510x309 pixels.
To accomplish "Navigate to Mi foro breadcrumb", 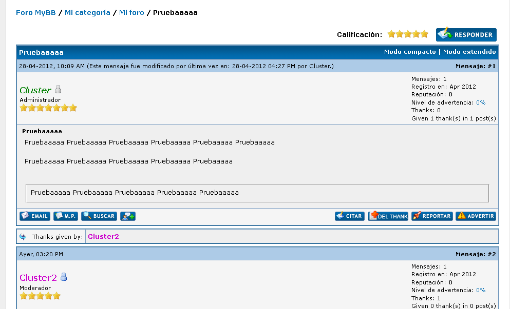I will pos(131,12).
